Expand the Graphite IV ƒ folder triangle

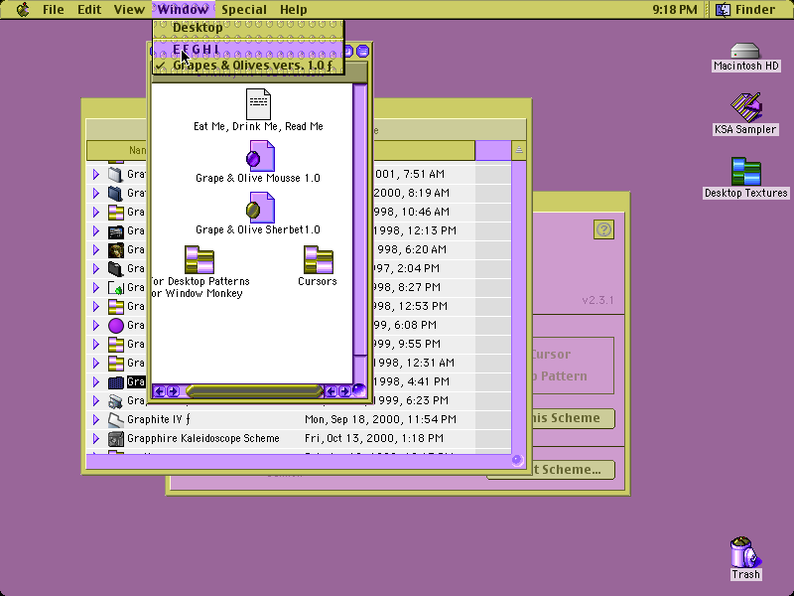96,419
